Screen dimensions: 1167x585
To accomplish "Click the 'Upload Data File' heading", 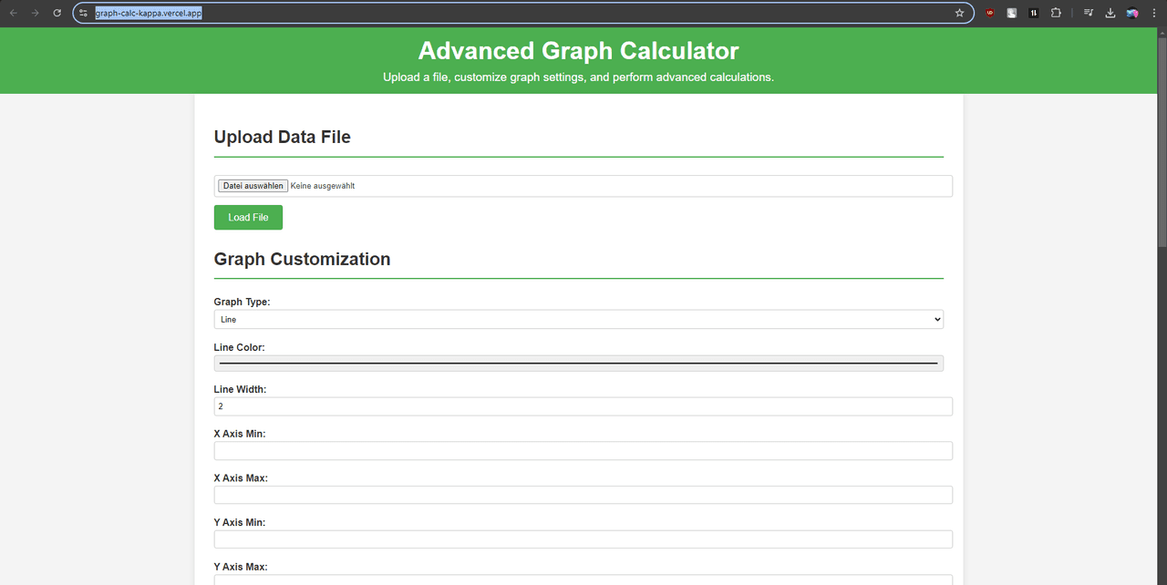I will point(283,137).
